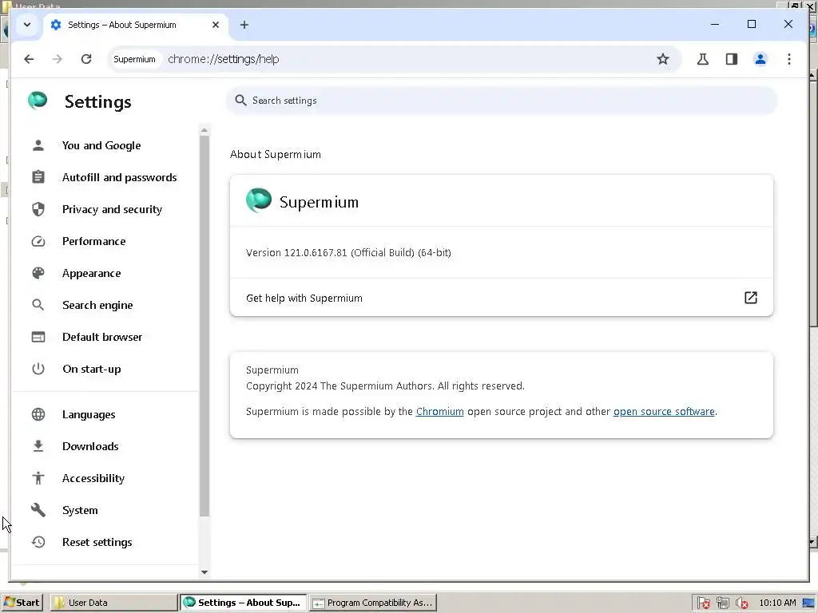
Task: Click the network tray icon
Action: coord(722,603)
